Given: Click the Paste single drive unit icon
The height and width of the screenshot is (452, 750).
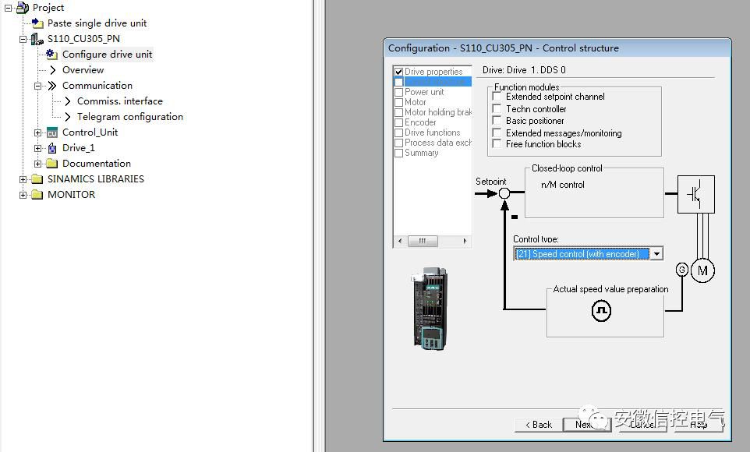Looking at the screenshot, I should [x=37, y=23].
